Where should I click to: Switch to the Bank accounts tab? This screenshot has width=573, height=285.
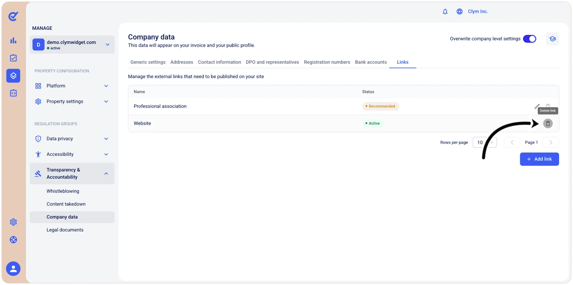371,62
